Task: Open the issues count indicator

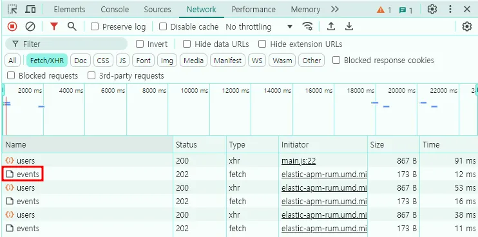Action: click(x=406, y=10)
